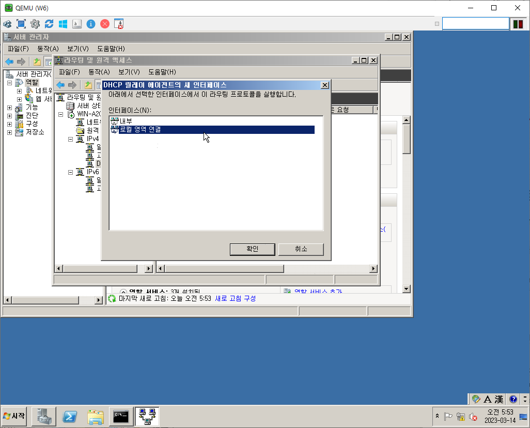This screenshot has width=530, height=428.
Task: Click the language bar help question icon
Action: point(513,399)
